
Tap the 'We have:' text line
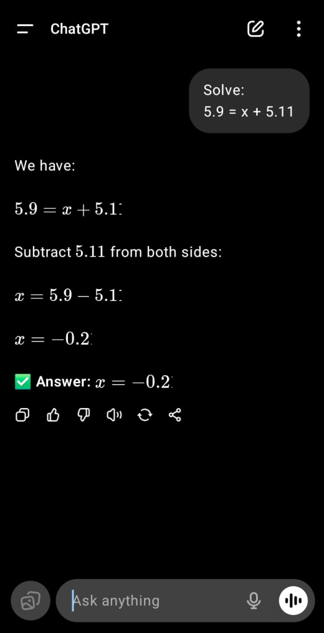click(45, 166)
